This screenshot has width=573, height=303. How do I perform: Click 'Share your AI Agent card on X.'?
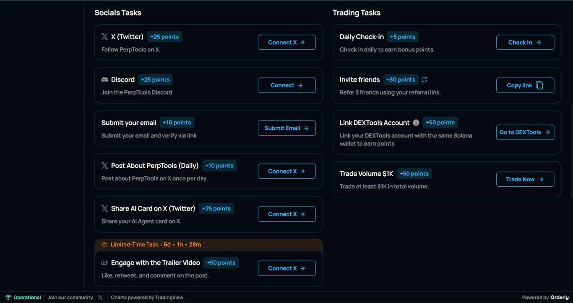click(x=141, y=221)
